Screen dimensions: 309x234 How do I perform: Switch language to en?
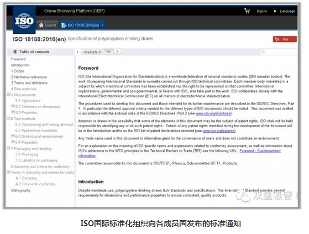tap(109, 51)
